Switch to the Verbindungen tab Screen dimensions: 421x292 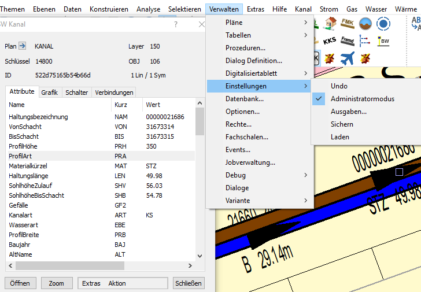click(114, 93)
